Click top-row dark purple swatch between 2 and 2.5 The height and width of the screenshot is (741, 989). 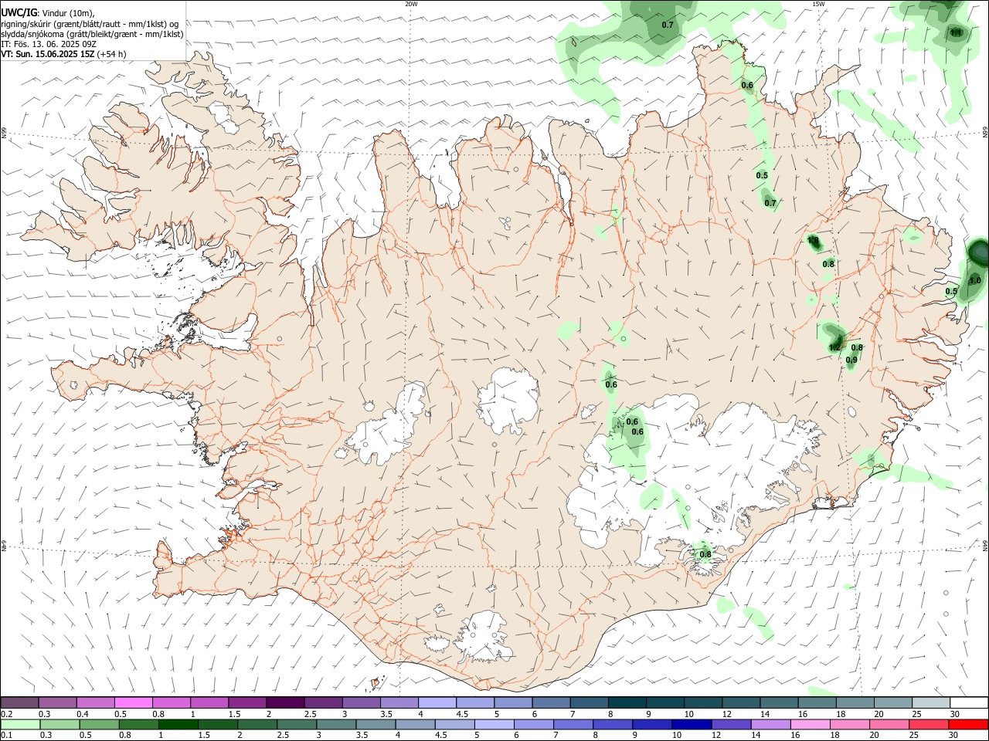click(x=285, y=702)
